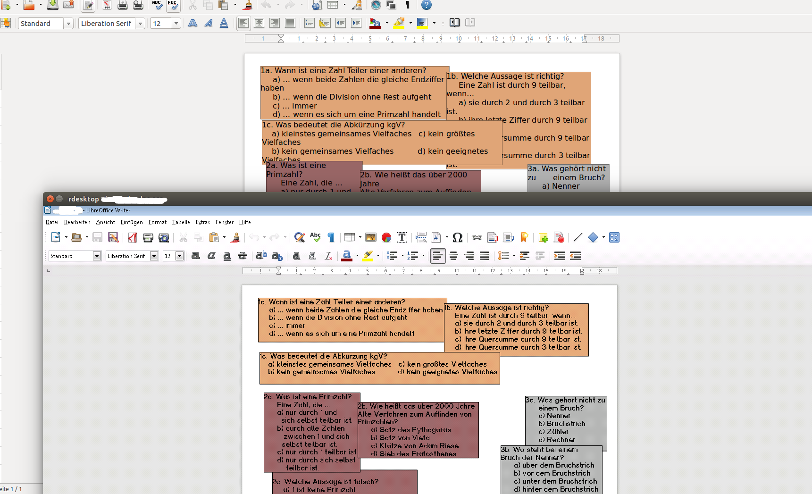Click answer 'd) Sieb des Eratosthenes'
812x494 pixels.
click(x=413, y=454)
